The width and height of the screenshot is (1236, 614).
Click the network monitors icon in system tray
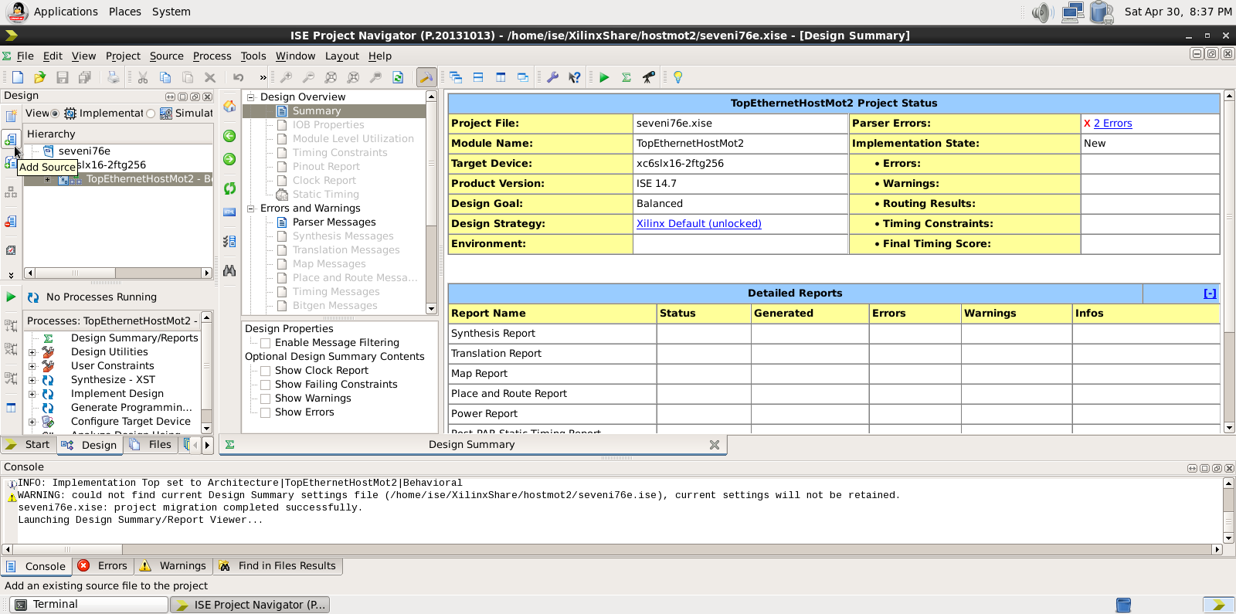tap(1072, 12)
